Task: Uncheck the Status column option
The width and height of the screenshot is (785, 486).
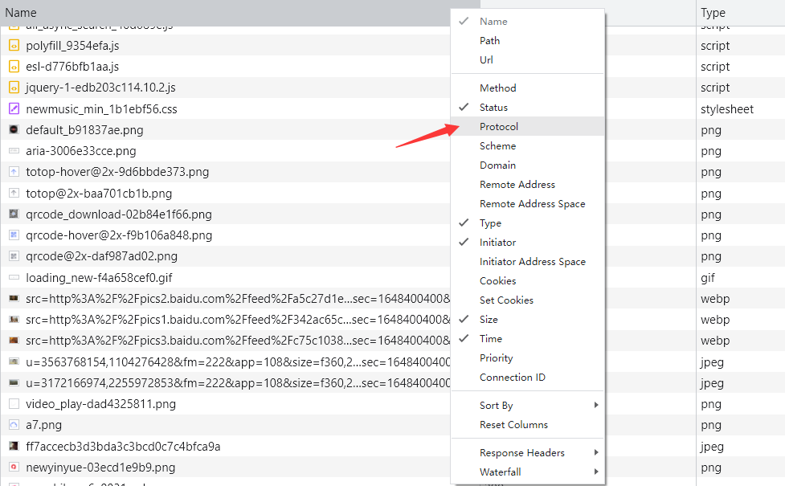Action: (x=493, y=108)
